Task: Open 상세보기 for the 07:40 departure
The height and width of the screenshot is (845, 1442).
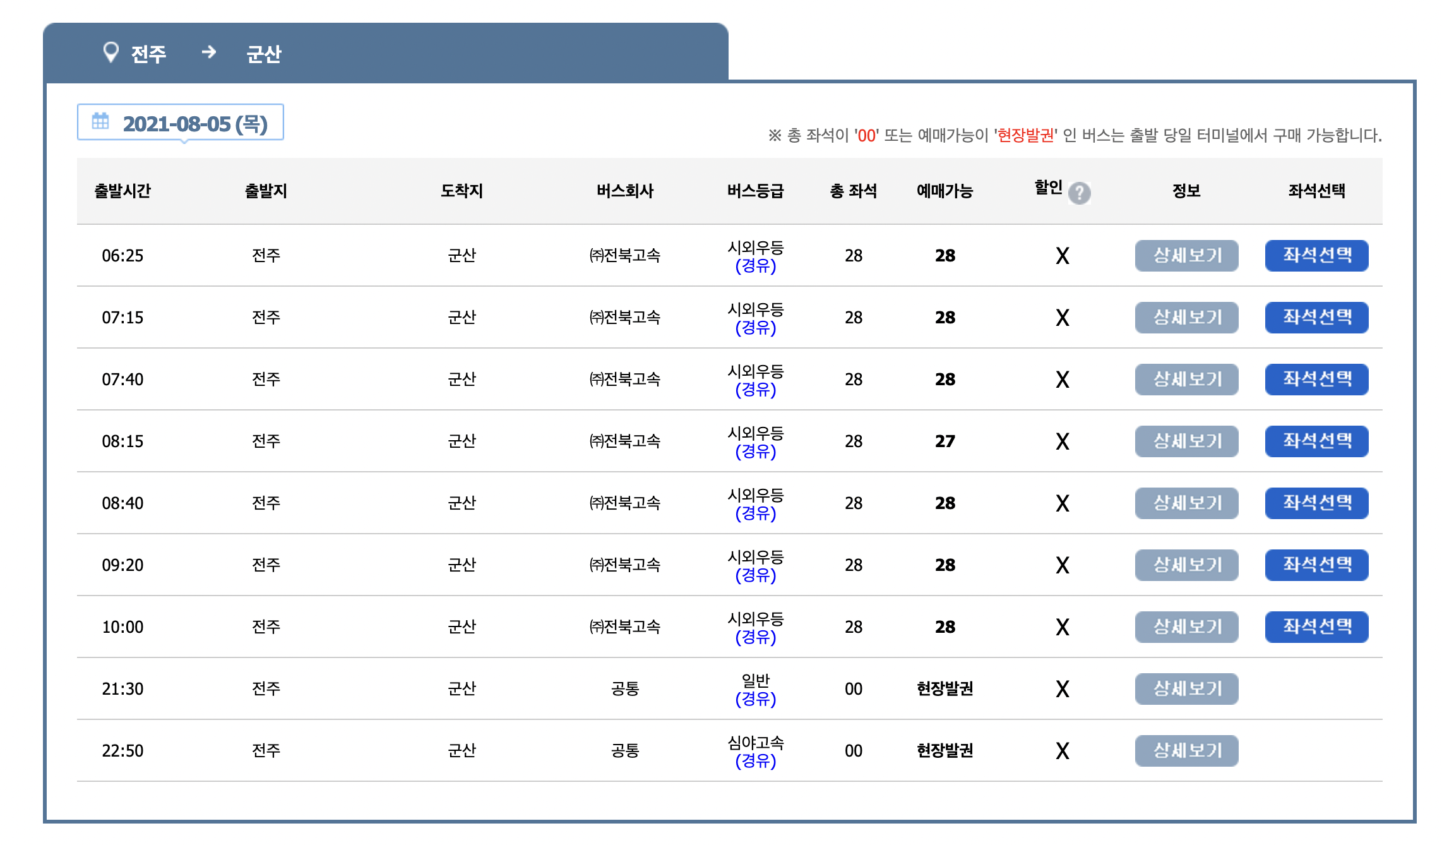Action: [x=1186, y=379]
